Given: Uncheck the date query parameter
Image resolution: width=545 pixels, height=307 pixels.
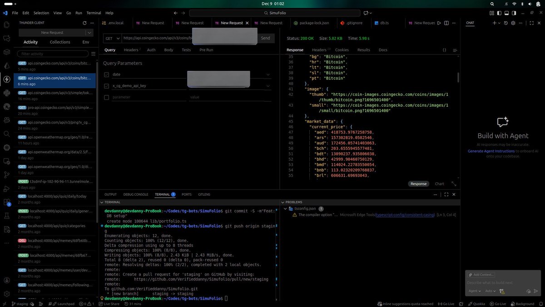Looking at the screenshot, I should [106, 74].
